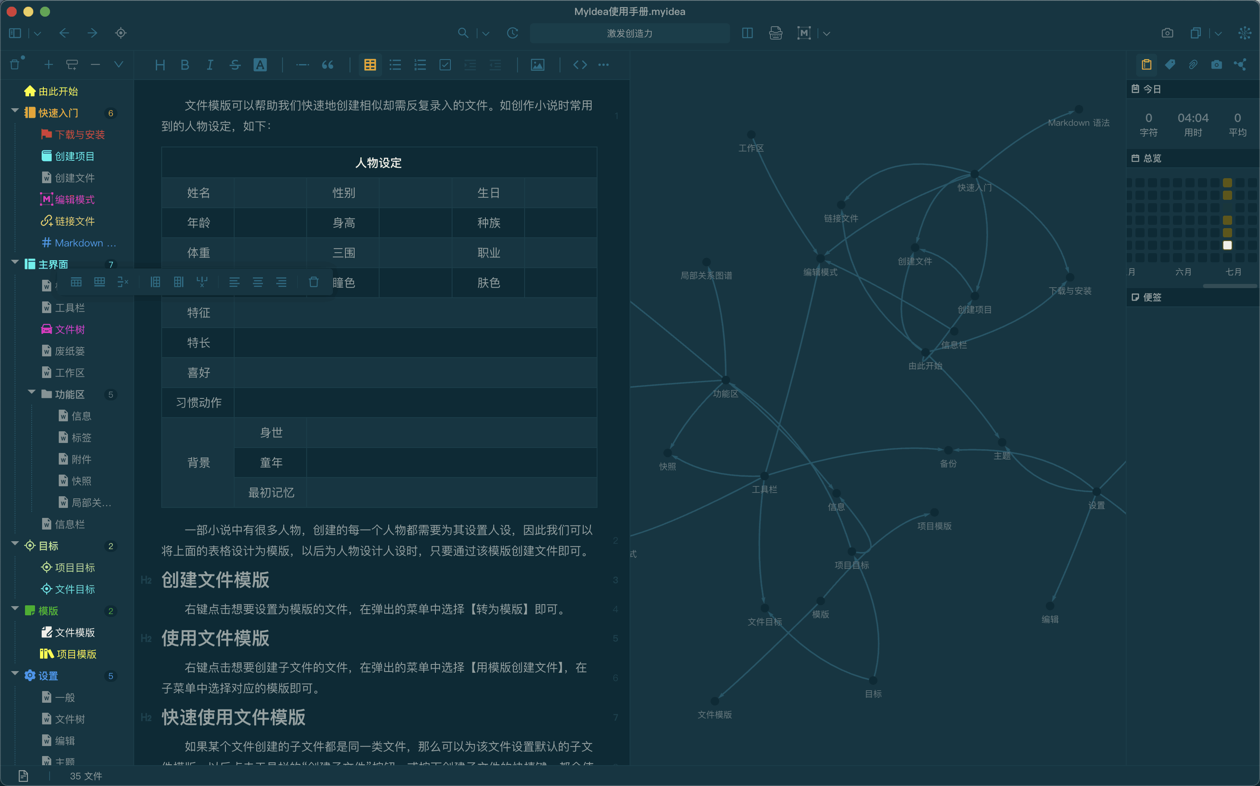Screen dimensions: 1260x786
Task: Toggle the checklist task formatting
Action: tap(445, 65)
